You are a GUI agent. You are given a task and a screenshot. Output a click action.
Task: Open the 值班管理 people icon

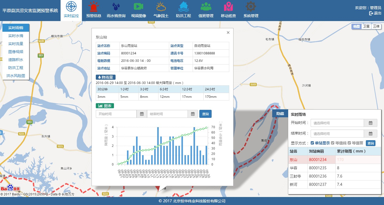[206, 7]
